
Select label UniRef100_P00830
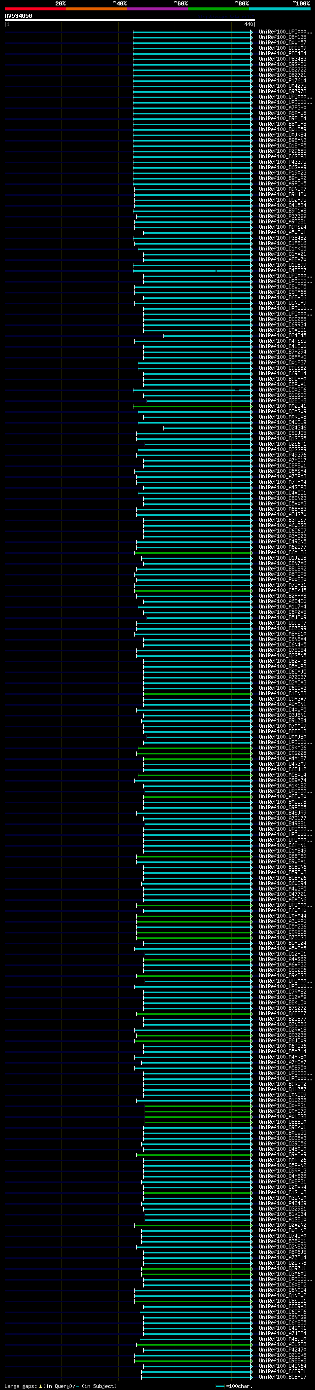click(x=282, y=579)
